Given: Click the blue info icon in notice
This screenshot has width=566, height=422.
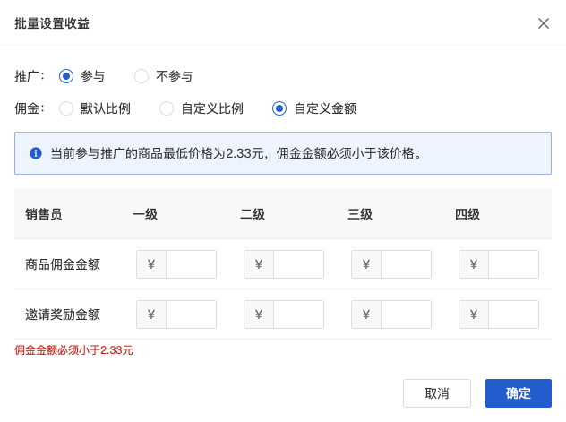Looking at the screenshot, I should (37, 153).
